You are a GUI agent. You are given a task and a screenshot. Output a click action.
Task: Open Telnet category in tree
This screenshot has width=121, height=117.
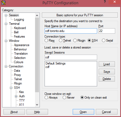click(18, 79)
